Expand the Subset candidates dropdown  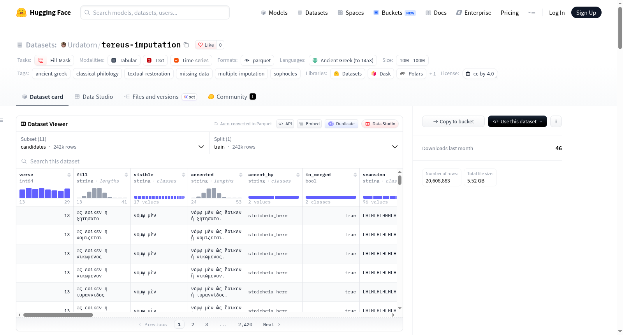[113, 143]
